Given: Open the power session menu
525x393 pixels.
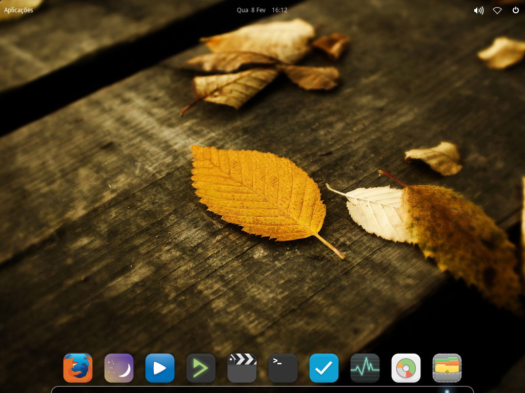Looking at the screenshot, I should (516, 10).
